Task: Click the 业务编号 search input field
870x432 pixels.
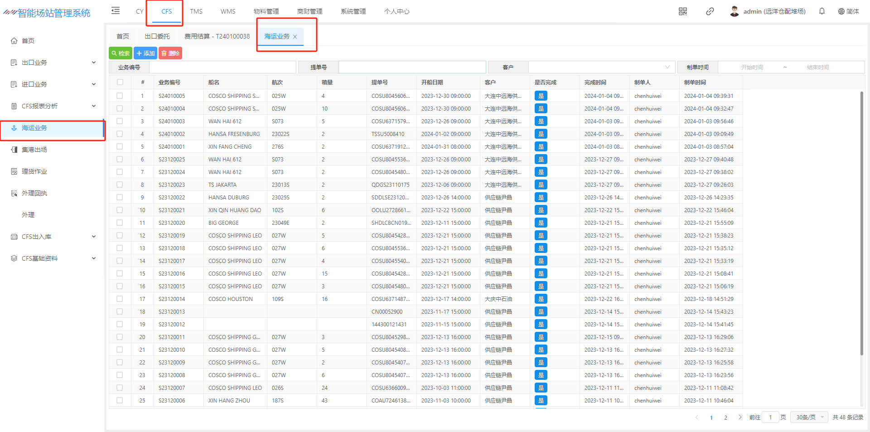Action: click(x=222, y=67)
